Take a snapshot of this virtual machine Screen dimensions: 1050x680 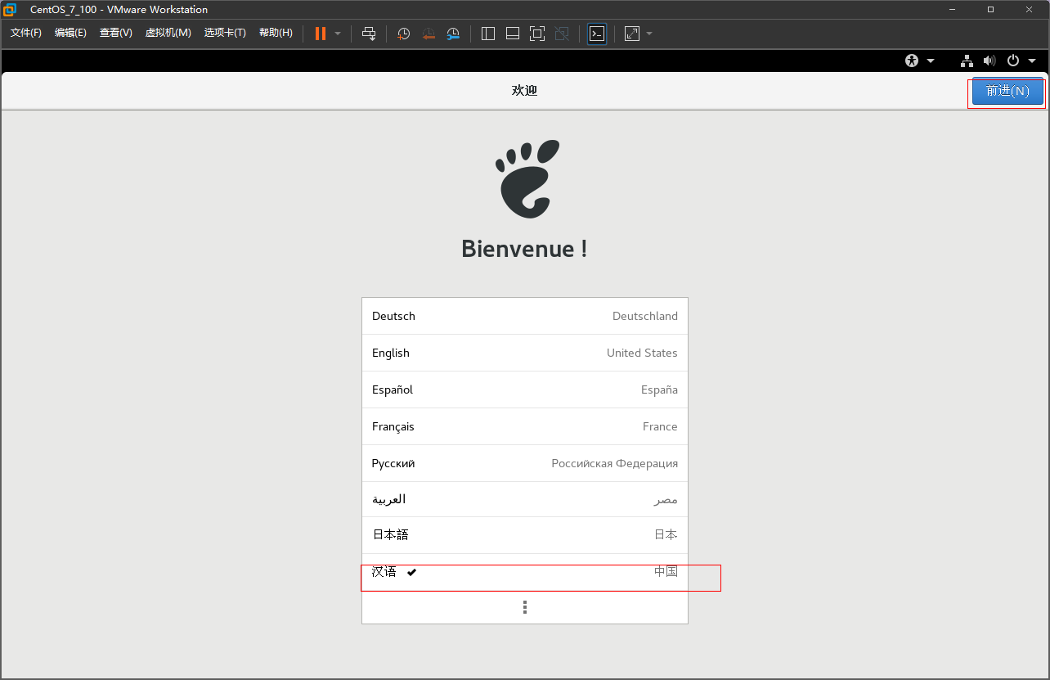404,34
